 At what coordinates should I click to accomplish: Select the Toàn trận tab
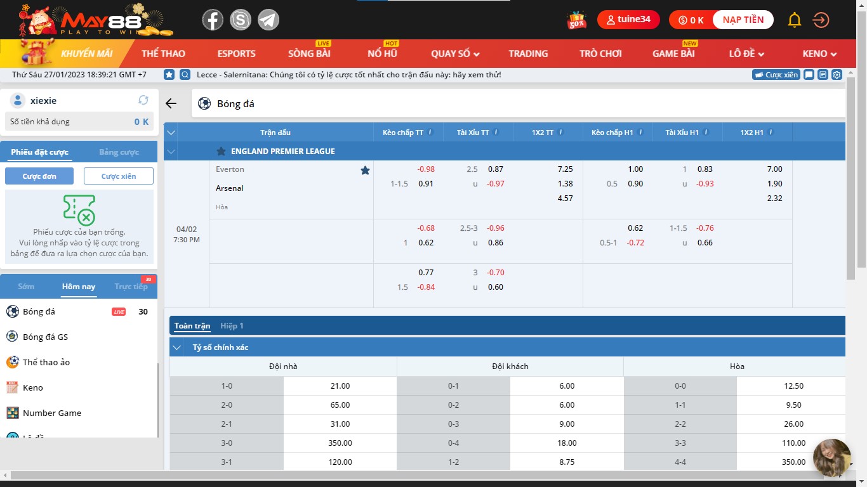tap(192, 326)
